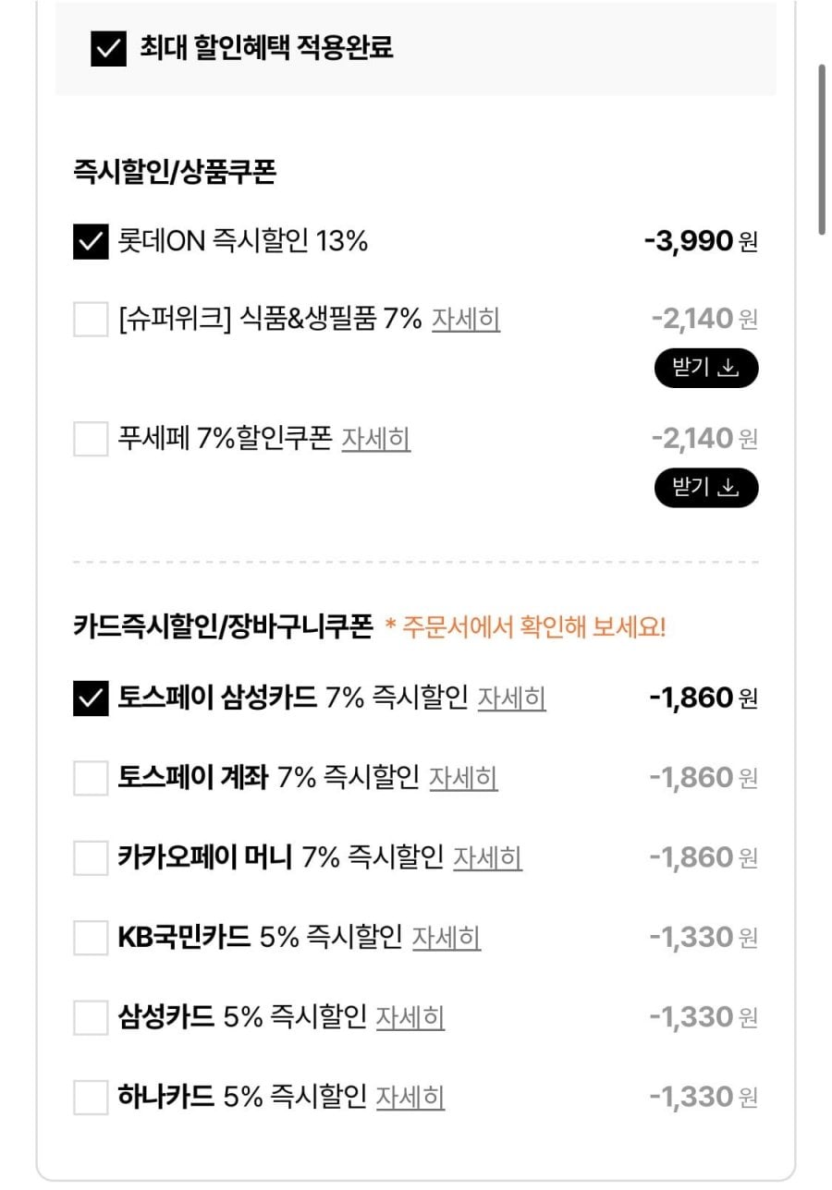Open 자세히 for 토스페이 삼성카드 discount
Viewport: 832px width, 1190px height.
511,698
